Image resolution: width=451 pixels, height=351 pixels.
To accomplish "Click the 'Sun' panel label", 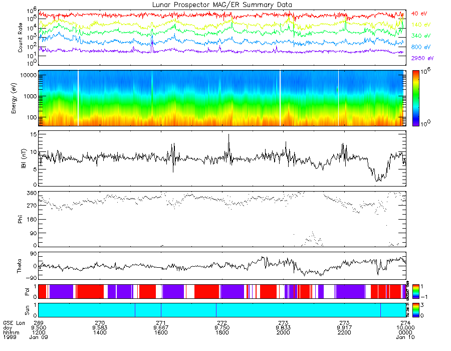I will tap(27, 310).
